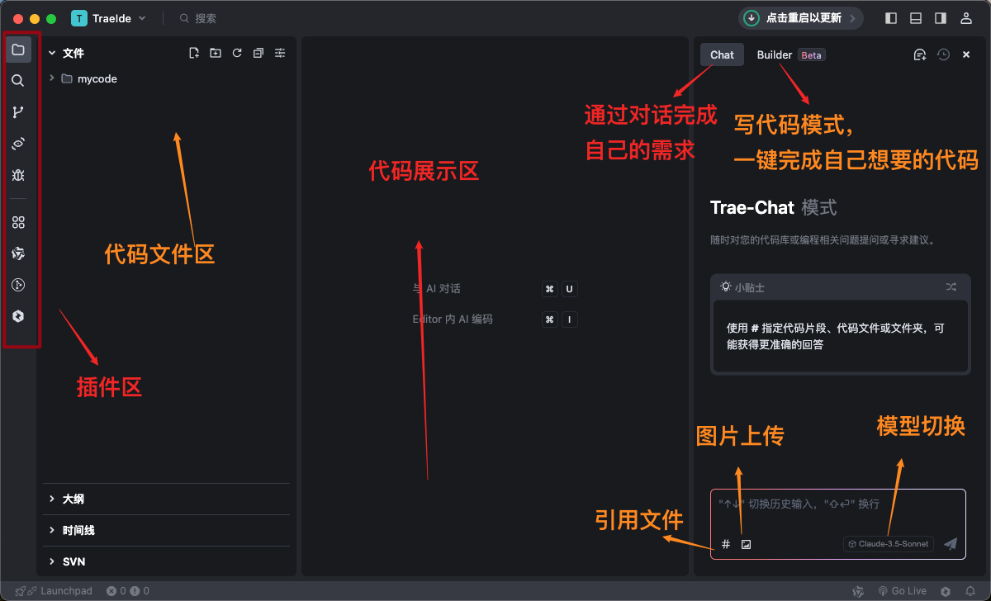Image resolution: width=991 pixels, height=601 pixels.
Task: Open the Git graph circular icon in sidebar
Action: click(x=18, y=285)
